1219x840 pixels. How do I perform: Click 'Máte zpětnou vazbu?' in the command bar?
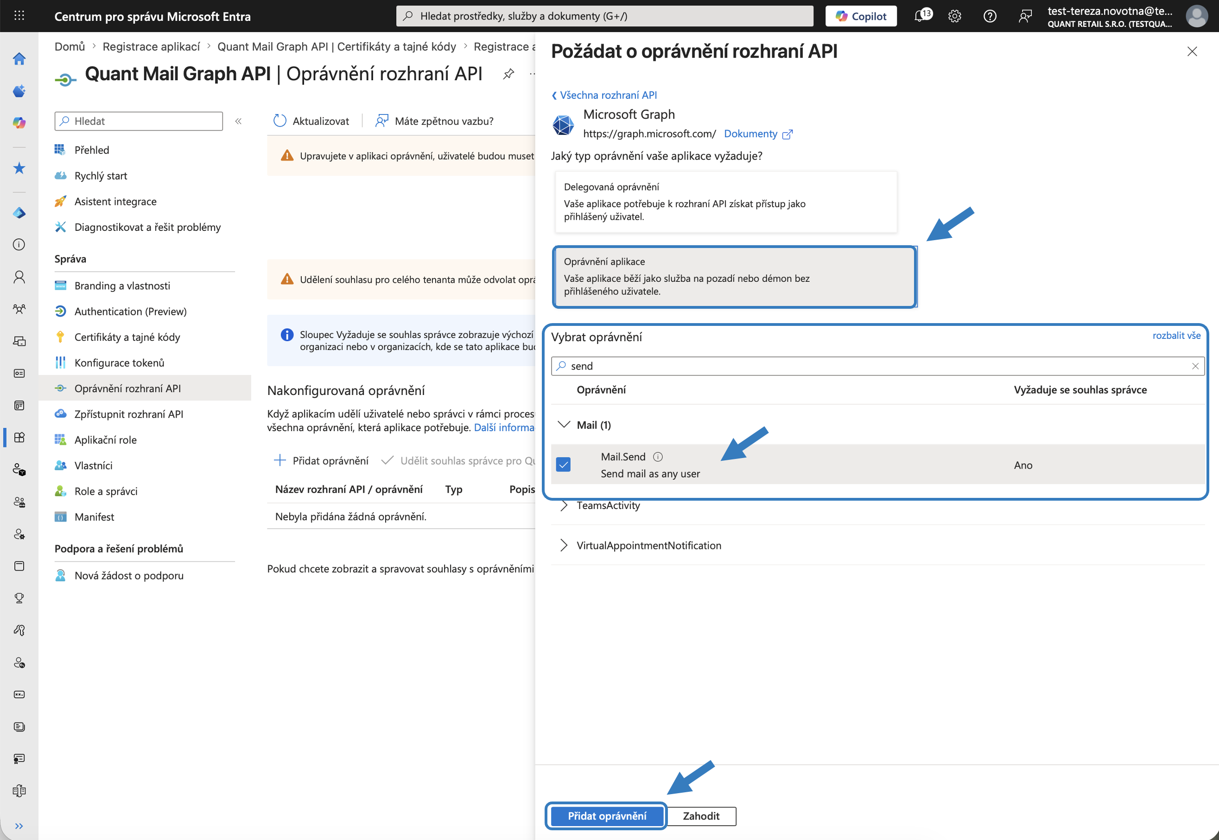coord(434,121)
